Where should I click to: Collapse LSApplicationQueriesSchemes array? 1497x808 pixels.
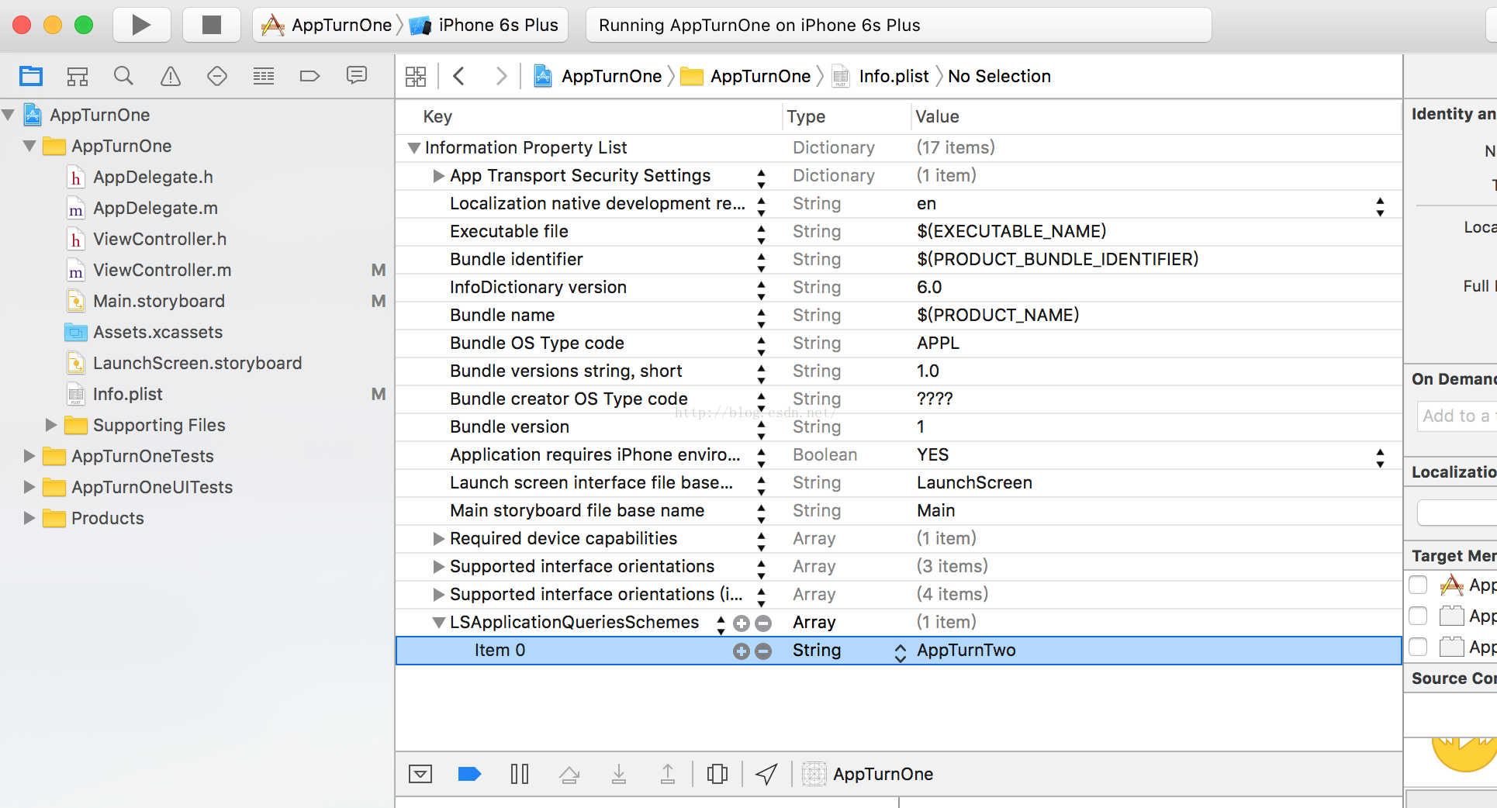click(438, 622)
